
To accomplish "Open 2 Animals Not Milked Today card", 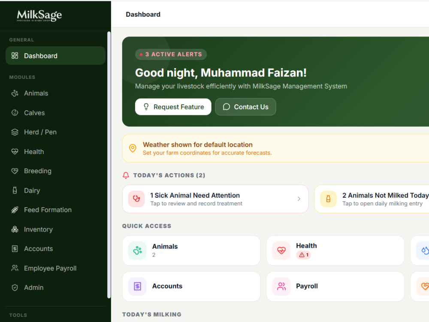I will click(372, 199).
